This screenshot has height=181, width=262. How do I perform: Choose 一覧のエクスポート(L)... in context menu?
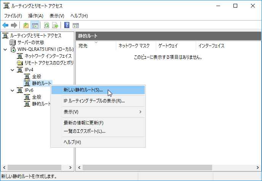click(x=98, y=131)
